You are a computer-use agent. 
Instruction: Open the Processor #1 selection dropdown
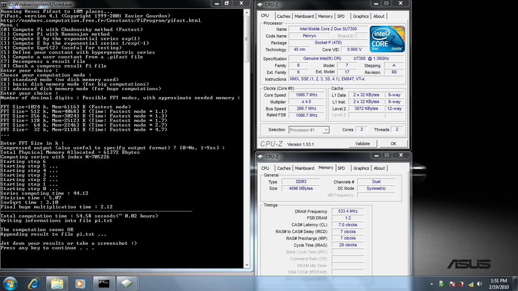[326, 130]
